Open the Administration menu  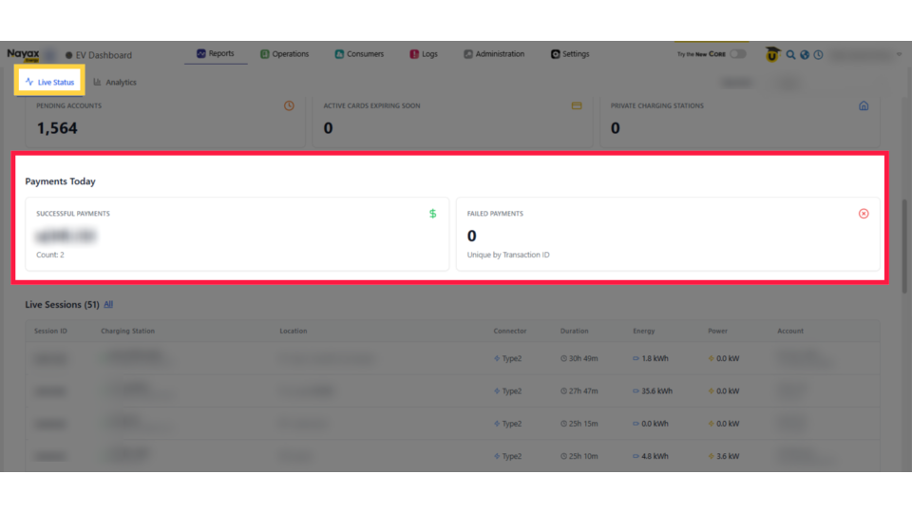pos(494,54)
